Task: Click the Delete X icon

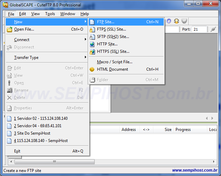Action: [9, 98]
